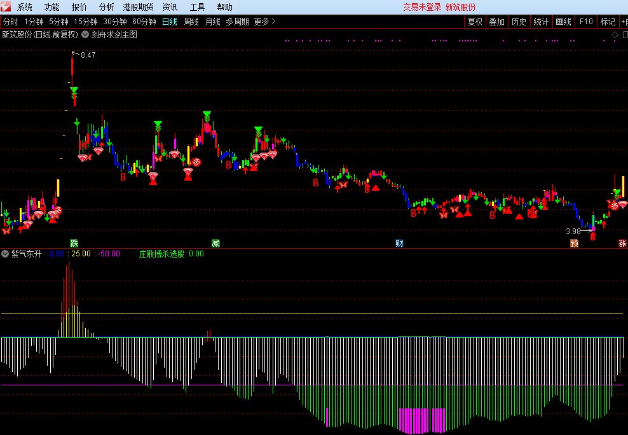Open the 工具 menu
This screenshot has width=628, height=435.
pyautogui.click(x=197, y=7)
